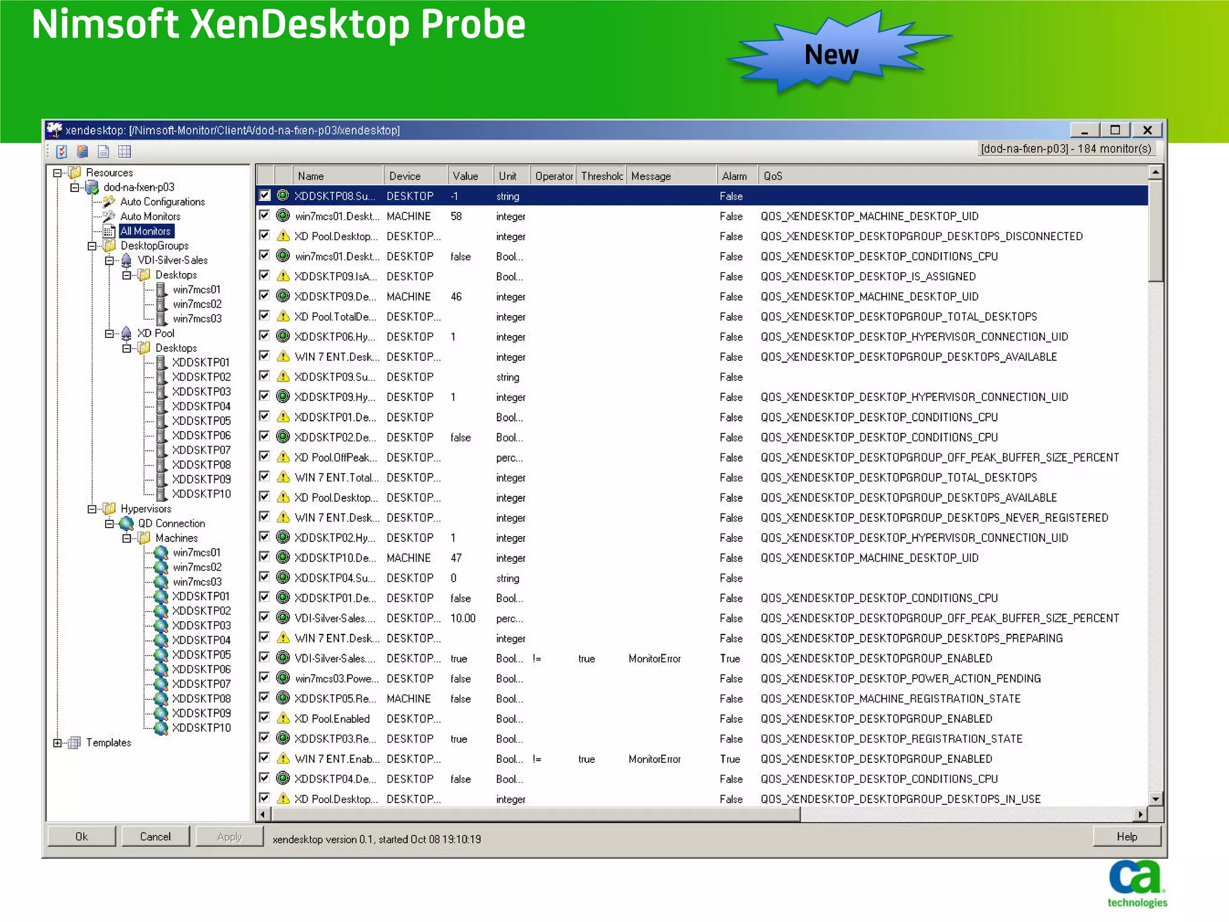Screen dimensions: 1229x922
Task: Click the QD Connection globe icon
Action: tap(127, 523)
